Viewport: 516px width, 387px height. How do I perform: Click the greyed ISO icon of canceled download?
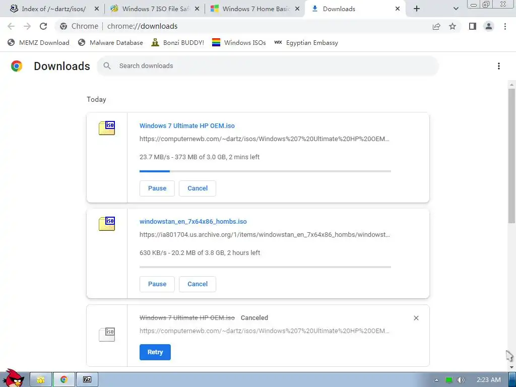107,335
